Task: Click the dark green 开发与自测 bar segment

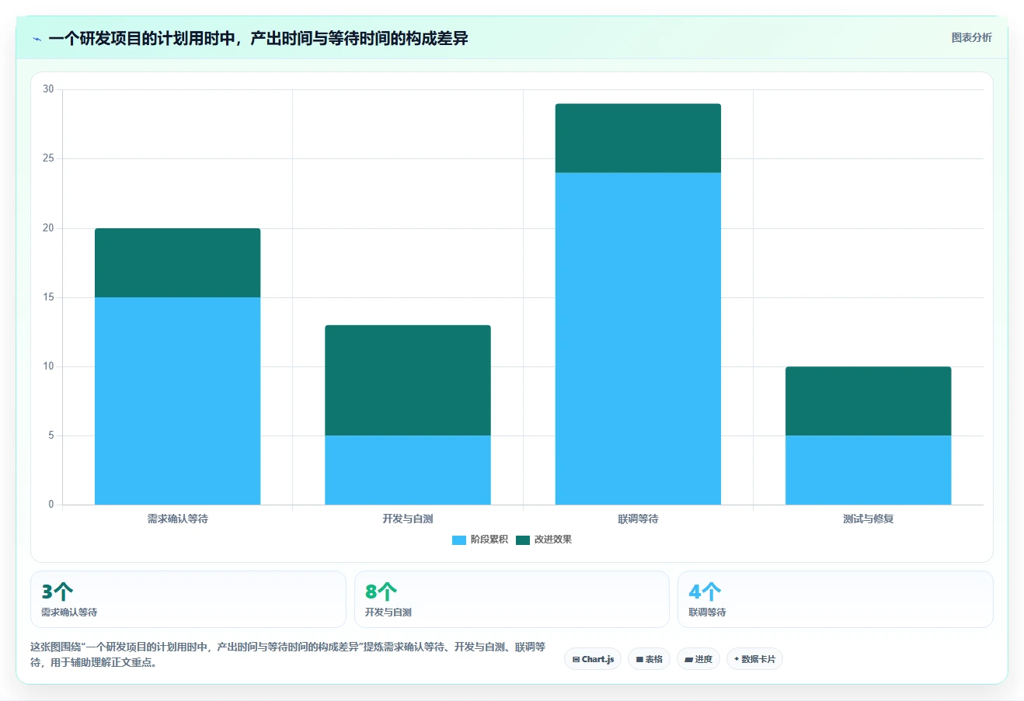Action: tap(408, 380)
